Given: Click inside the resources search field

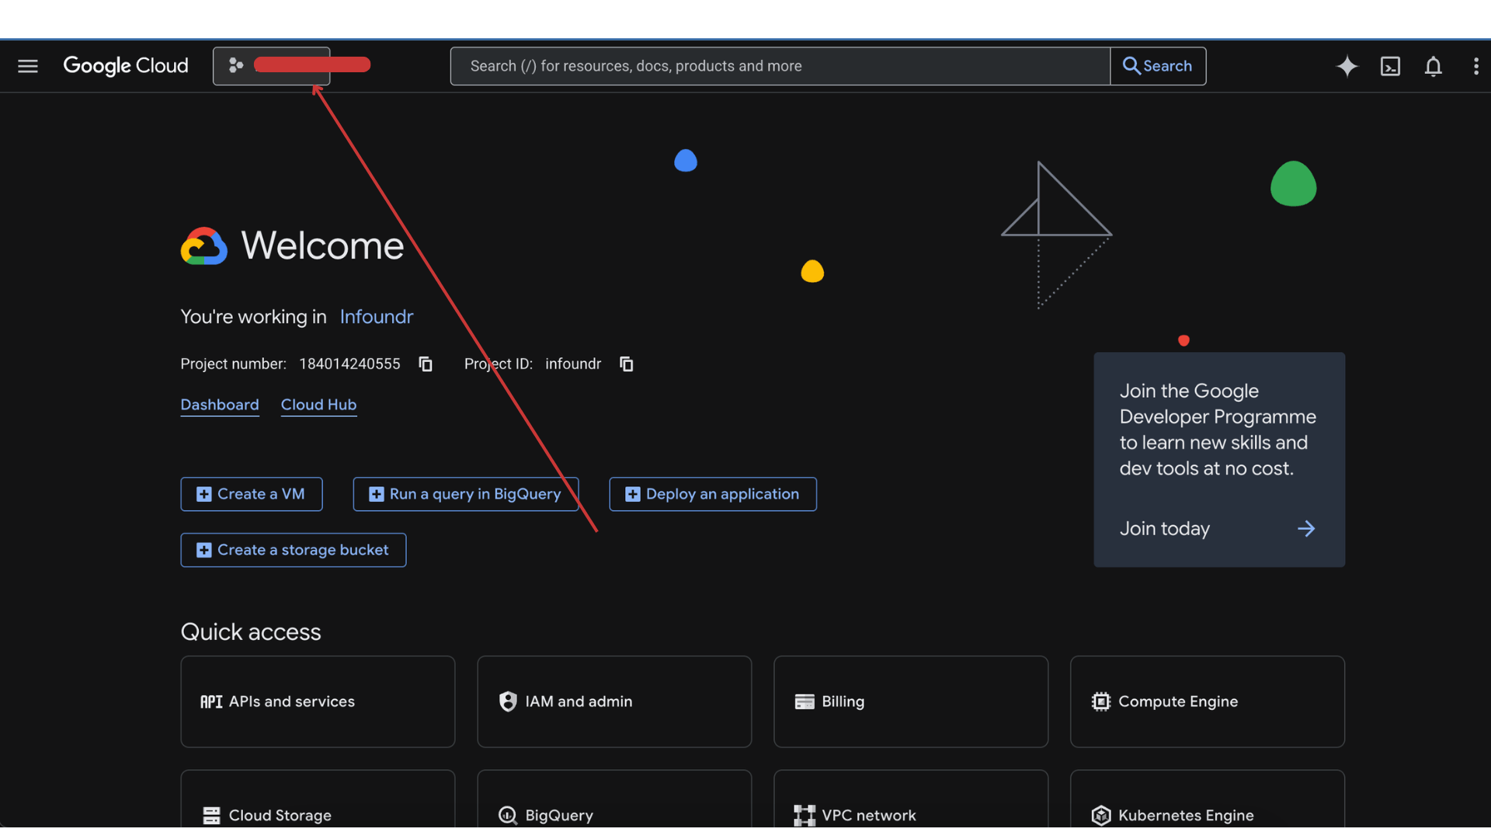Looking at the screenshot, I should (777, 66).
